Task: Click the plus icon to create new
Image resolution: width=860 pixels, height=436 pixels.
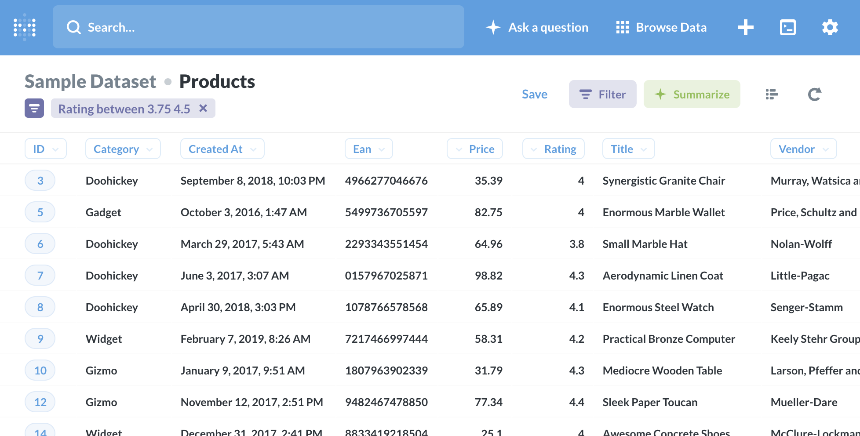Action: 746,27
